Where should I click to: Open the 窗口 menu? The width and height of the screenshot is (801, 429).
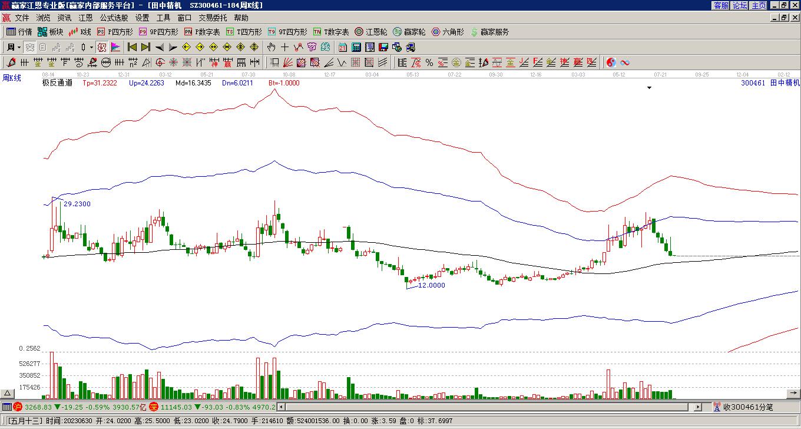point(184,18)
